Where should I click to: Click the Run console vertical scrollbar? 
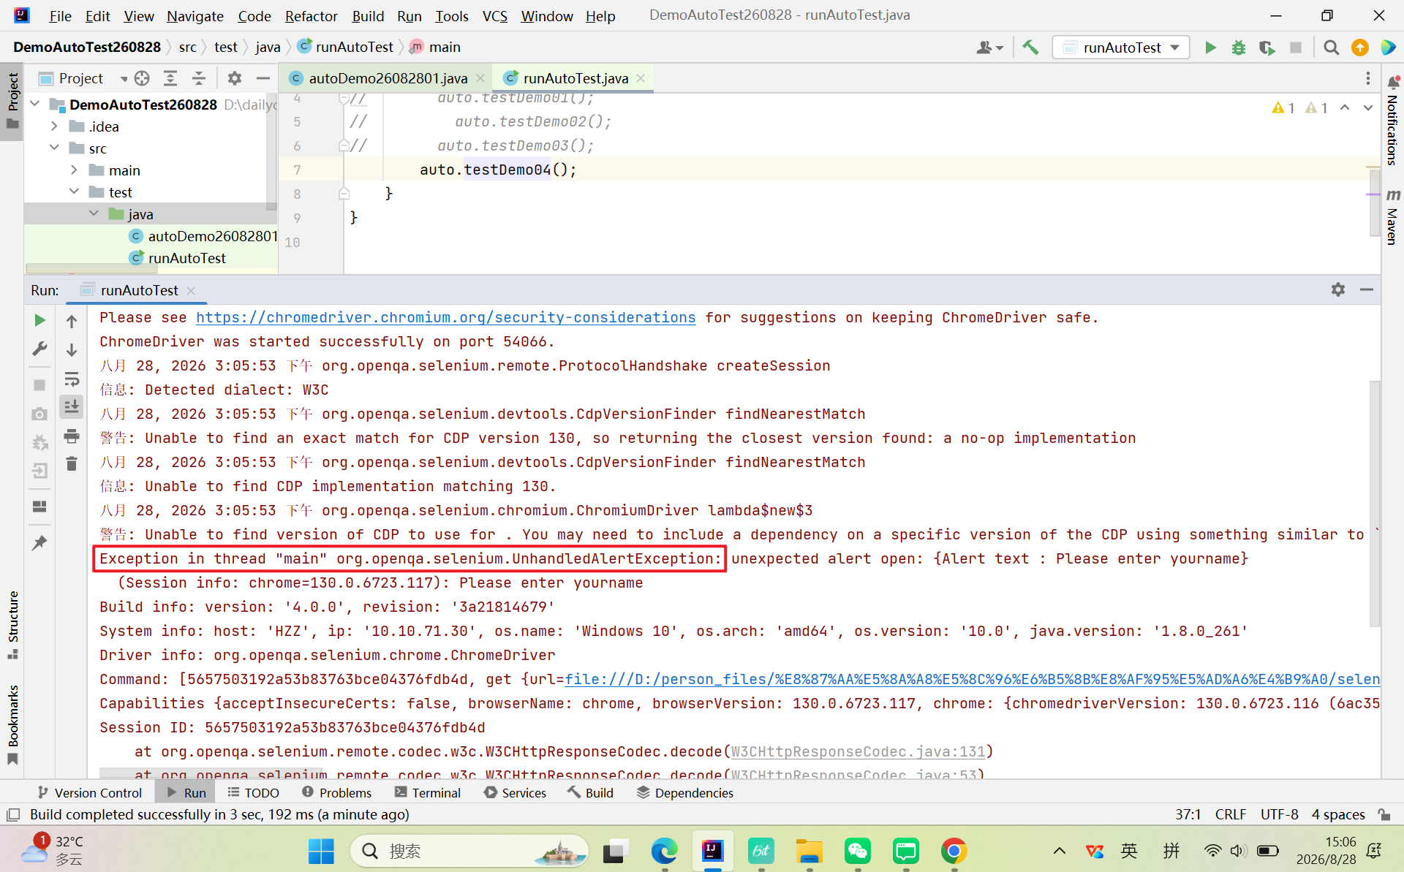coord(1374,504)
